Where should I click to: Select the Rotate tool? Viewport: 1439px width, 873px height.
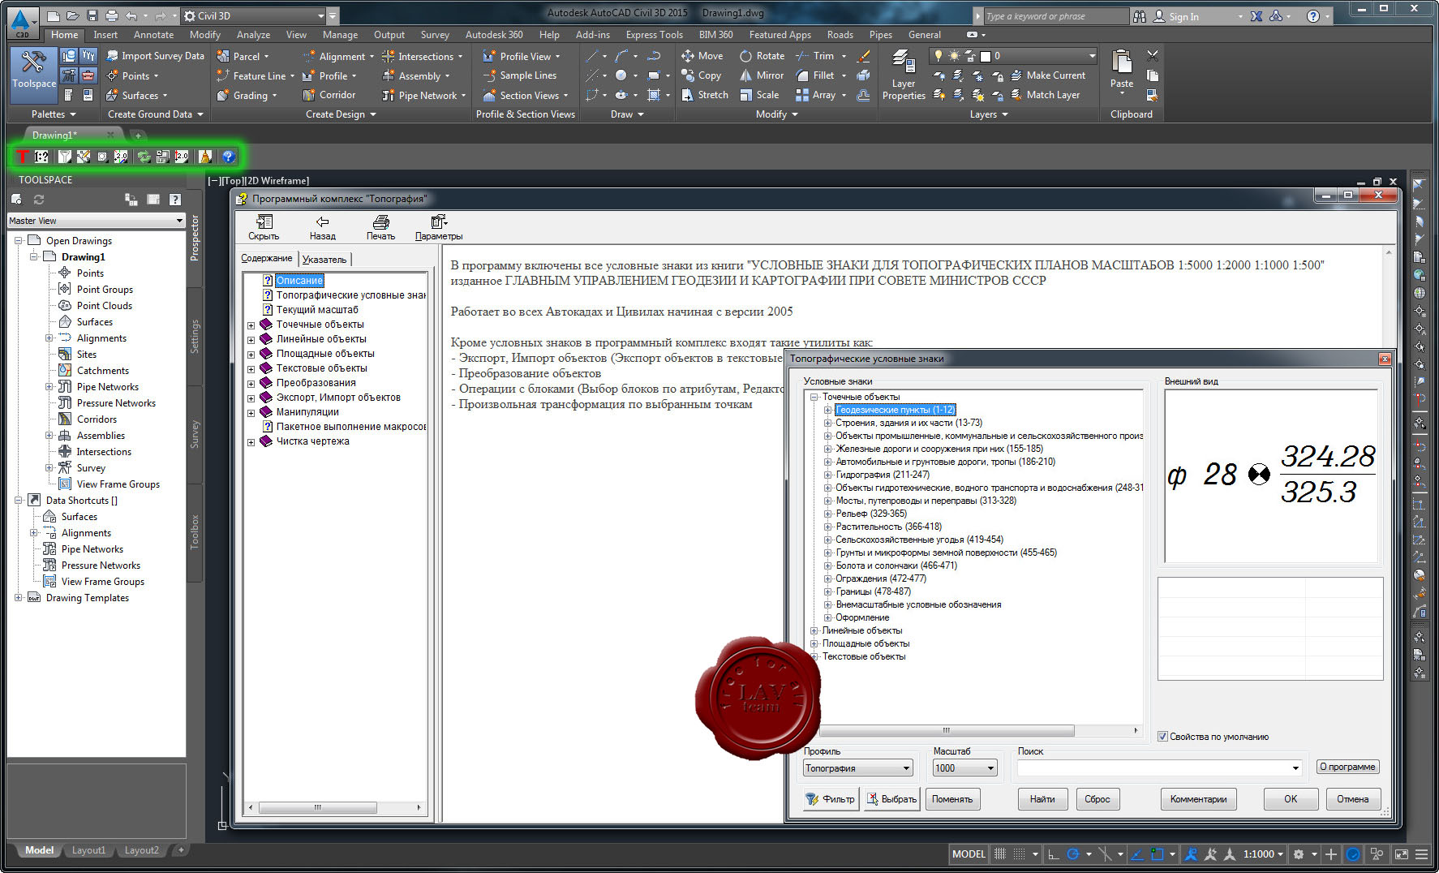tap(762, 56)
